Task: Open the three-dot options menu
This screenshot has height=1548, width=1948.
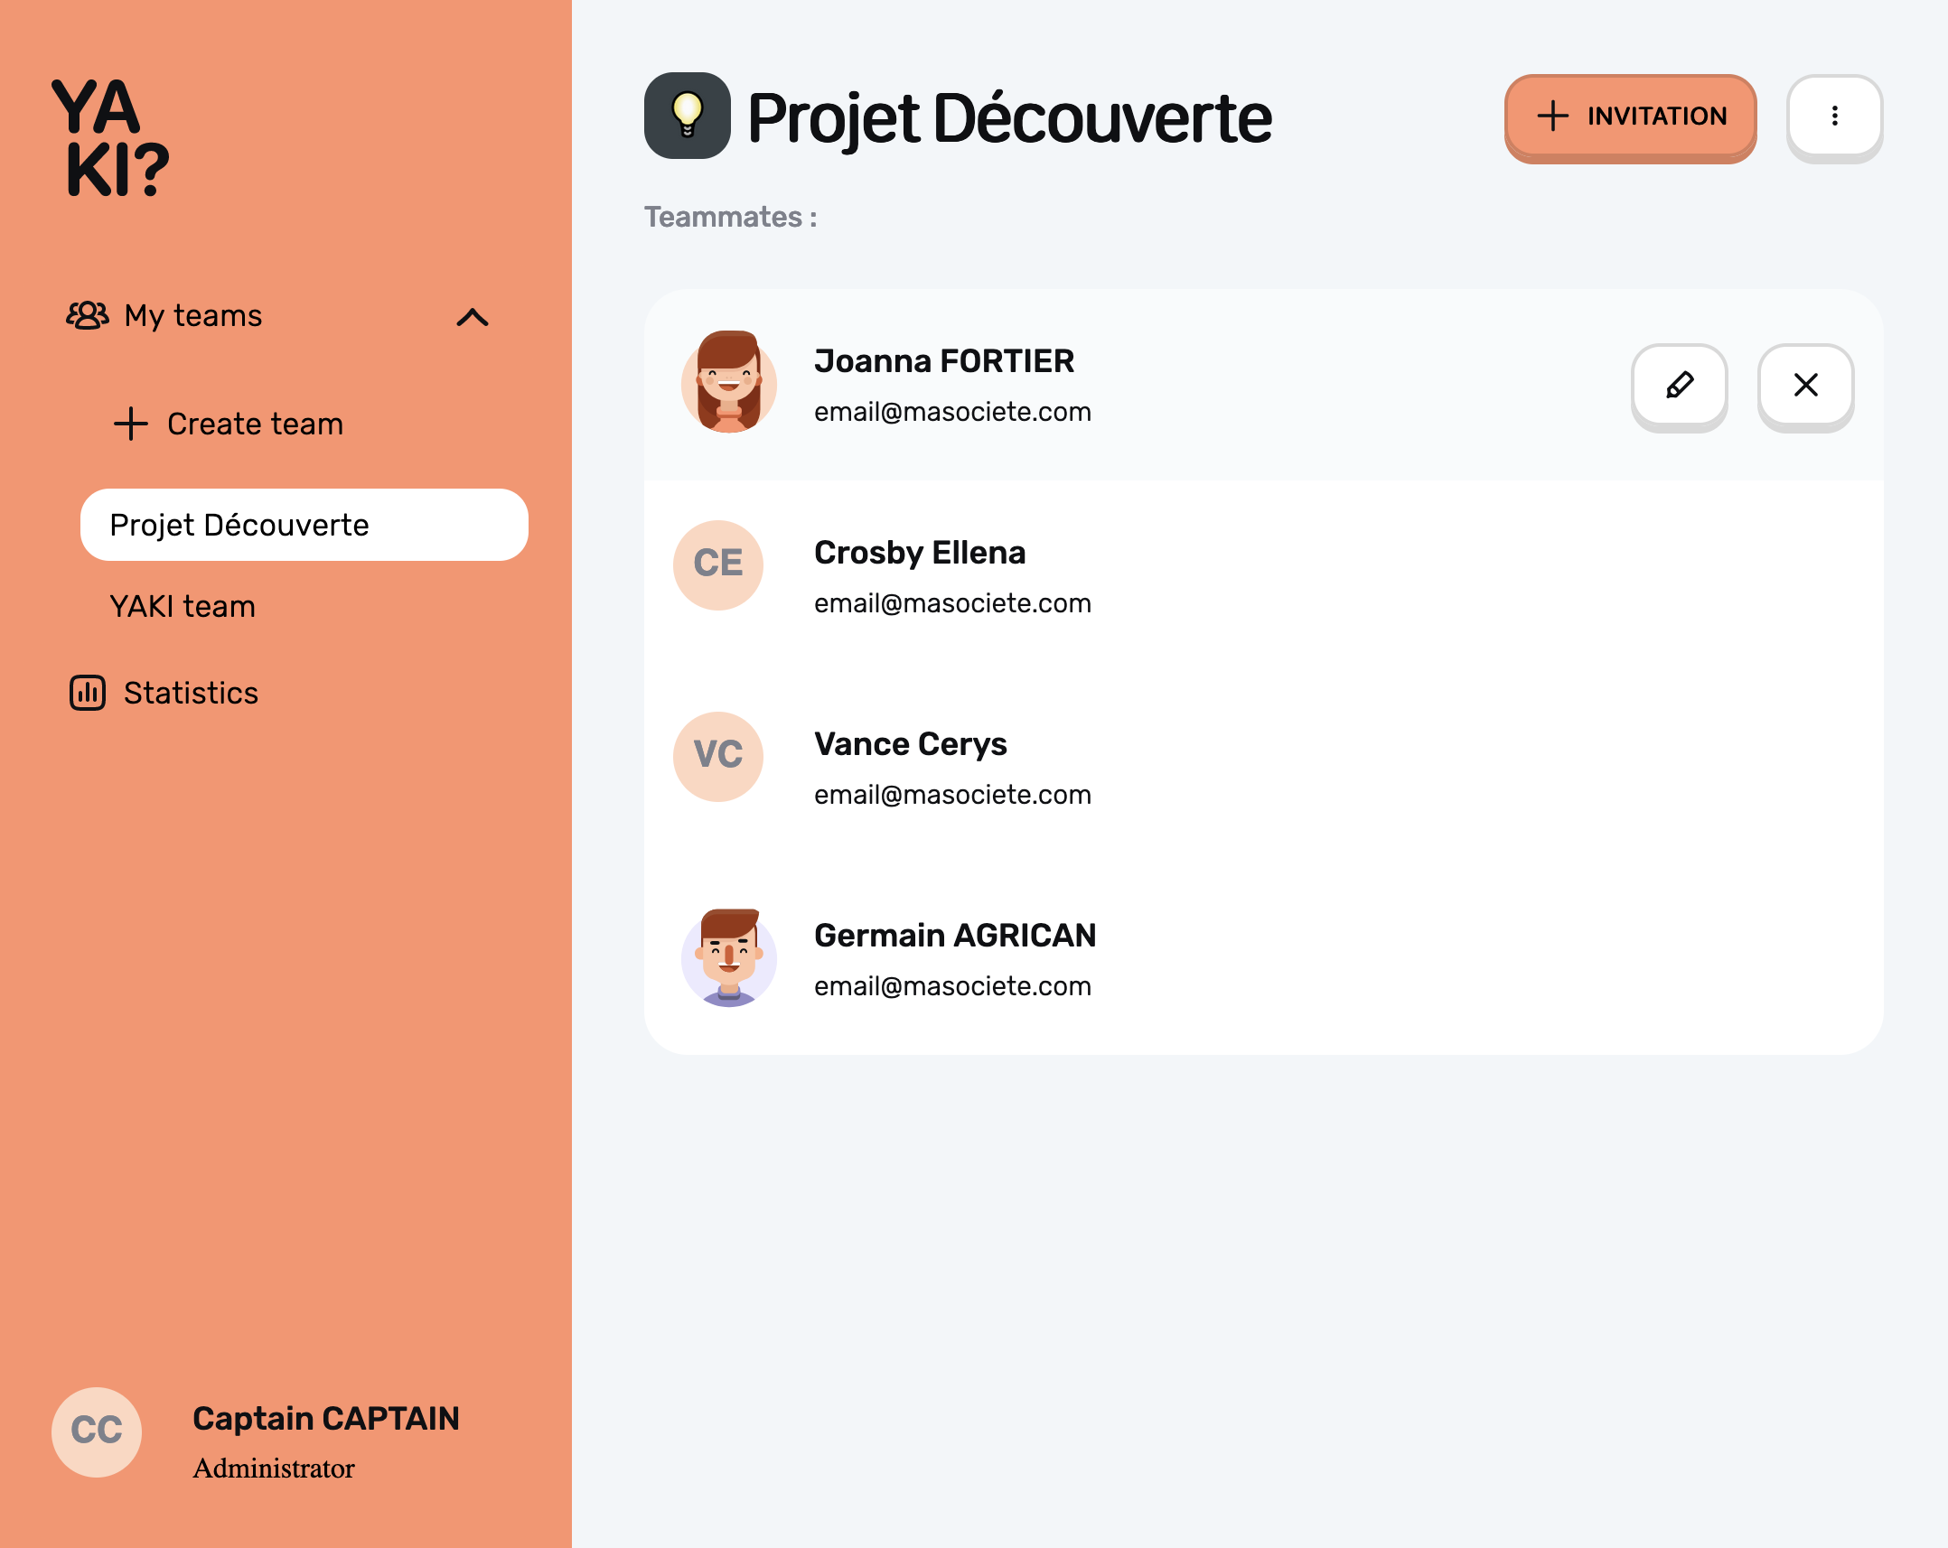Action: point(1834,116)
